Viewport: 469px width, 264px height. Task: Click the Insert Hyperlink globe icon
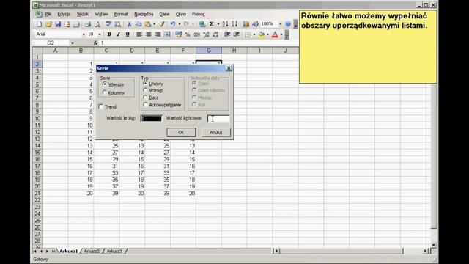pyautogui.click(x=202, y=24)
